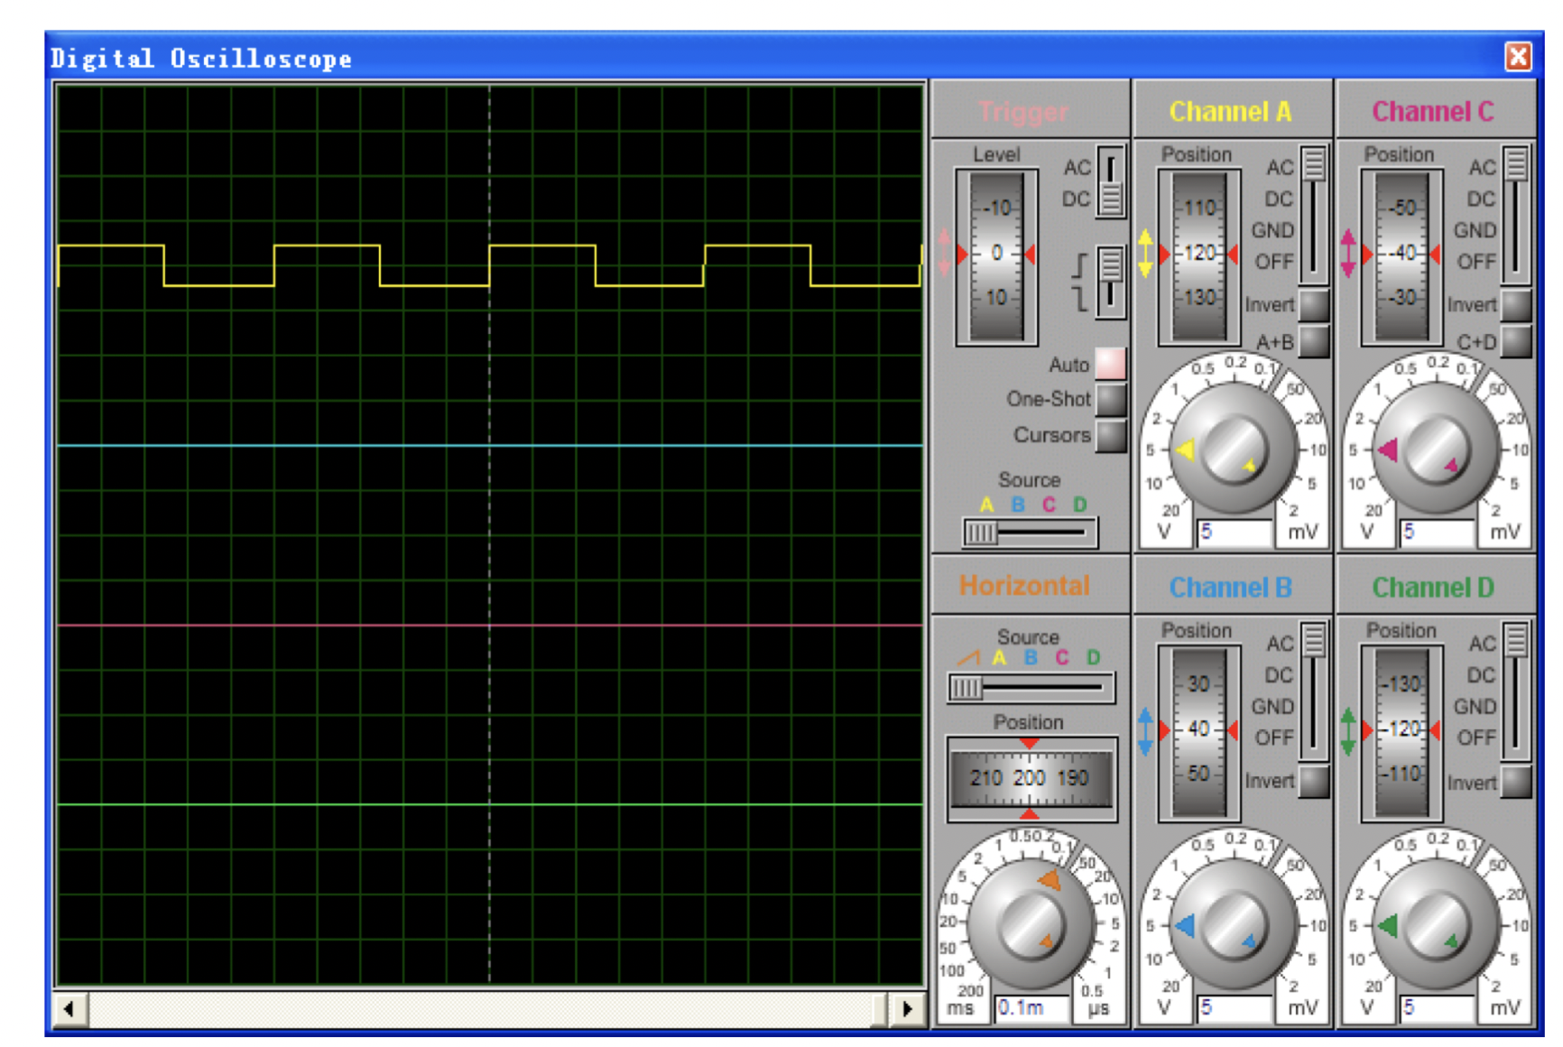This screenshot has height=1047, width=1563.
Task: Click the Trigger Level dial
Action: pyautogui.click(x=996, y=255)
